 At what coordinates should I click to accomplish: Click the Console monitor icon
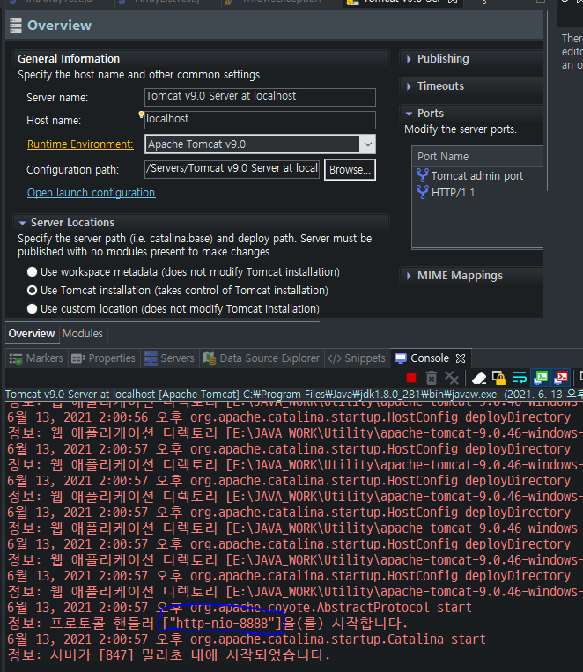click(x=401, y=358)
